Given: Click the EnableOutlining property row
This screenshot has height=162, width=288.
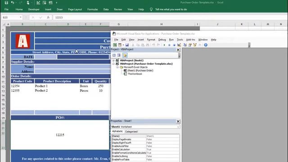Looking at the screenshot, I should (x=145, y=156).
